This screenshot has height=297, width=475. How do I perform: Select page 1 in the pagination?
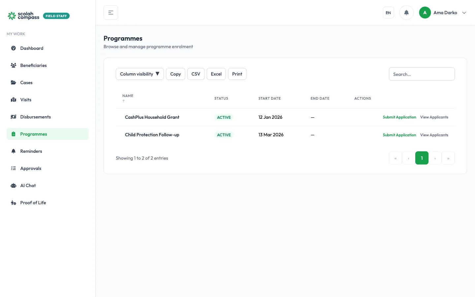pyautogui.click(x=422, y=158)
